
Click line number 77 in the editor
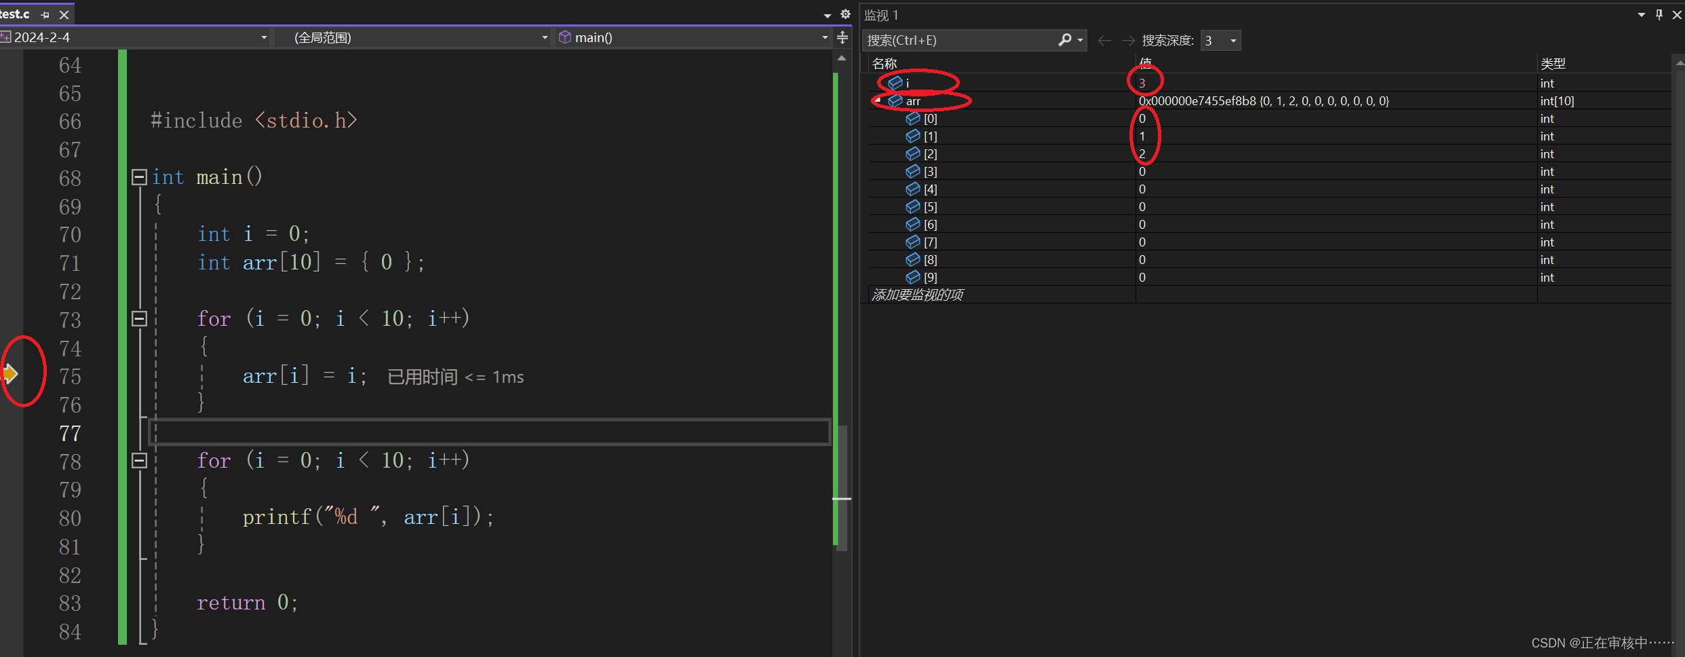70,433
